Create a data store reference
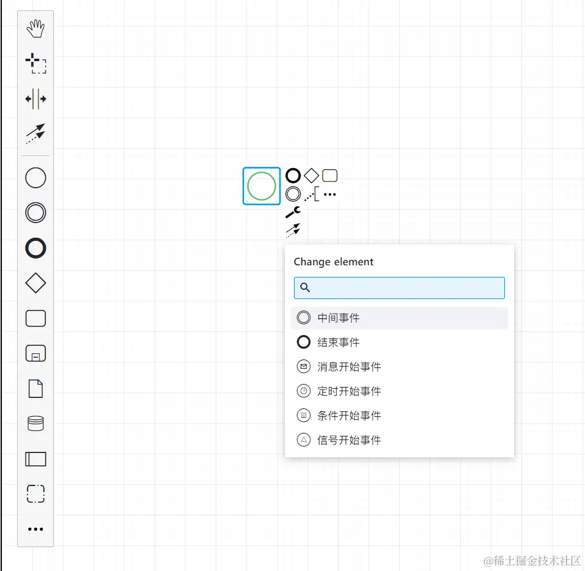Screen dimensions: 585x571 pos(35,424)
